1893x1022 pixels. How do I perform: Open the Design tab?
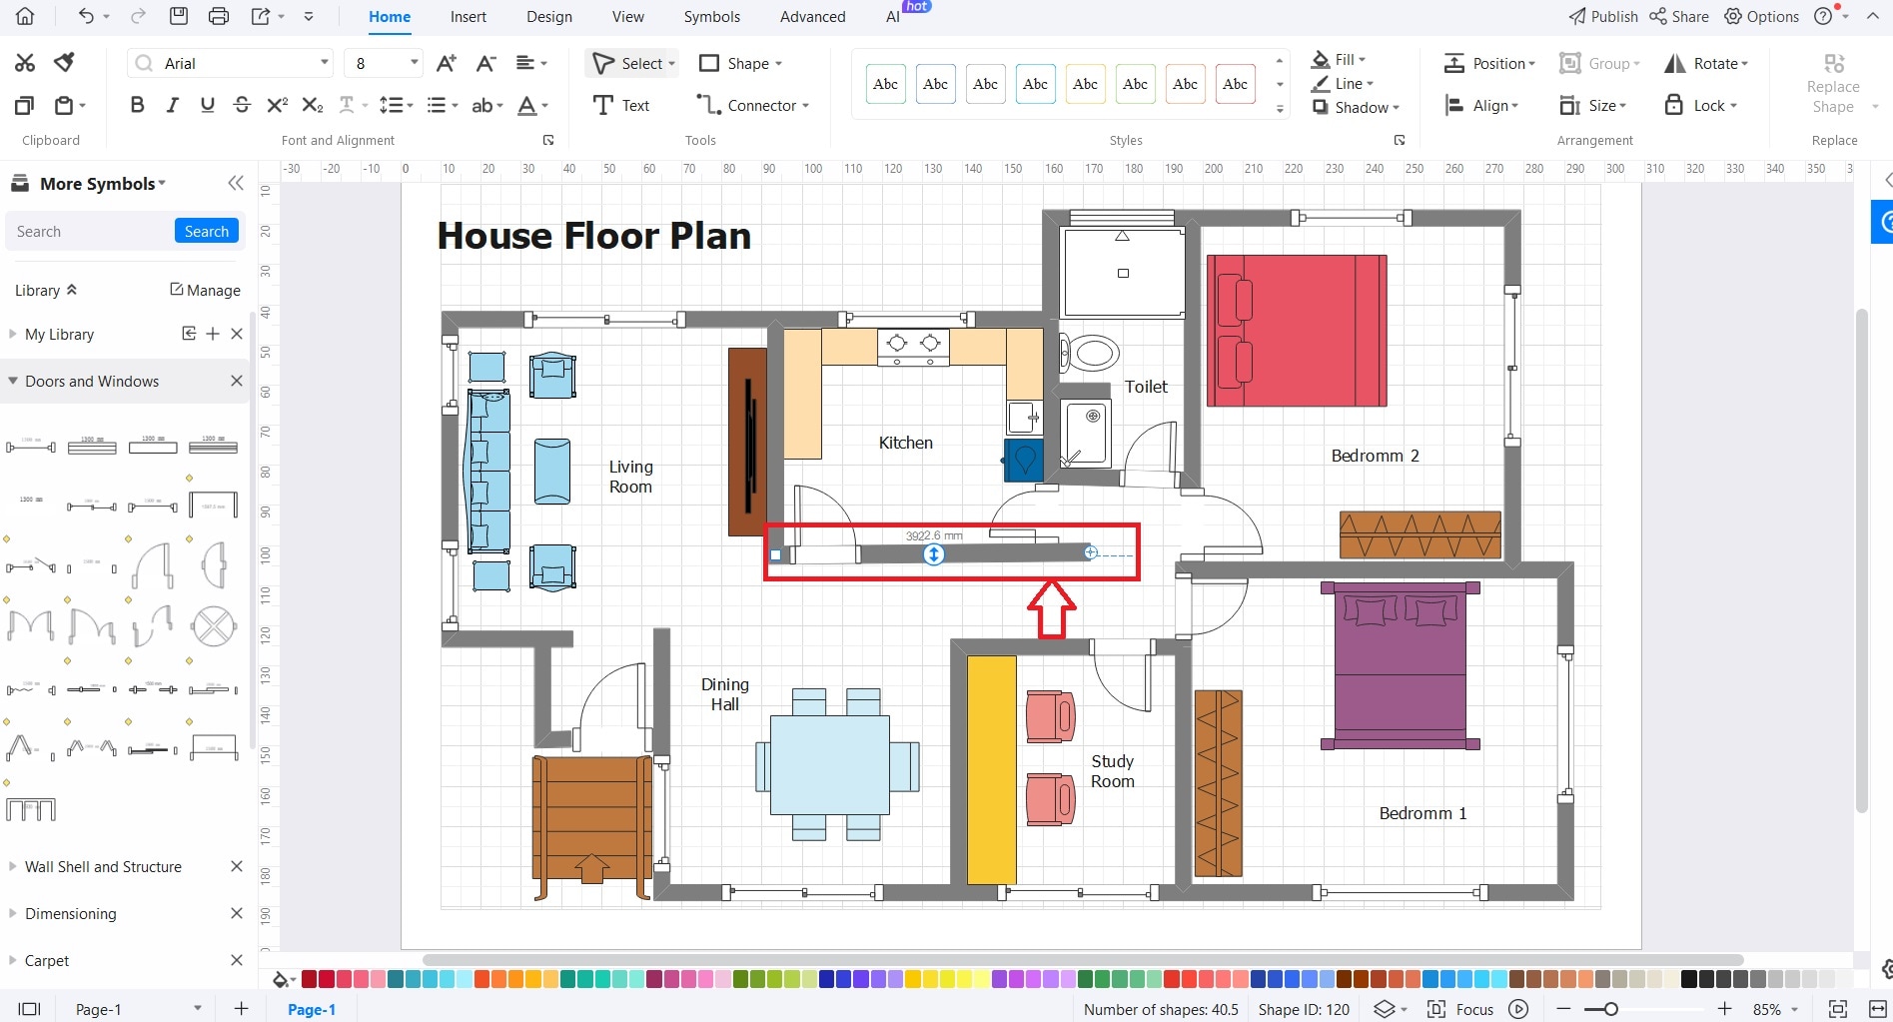[549, 16]
